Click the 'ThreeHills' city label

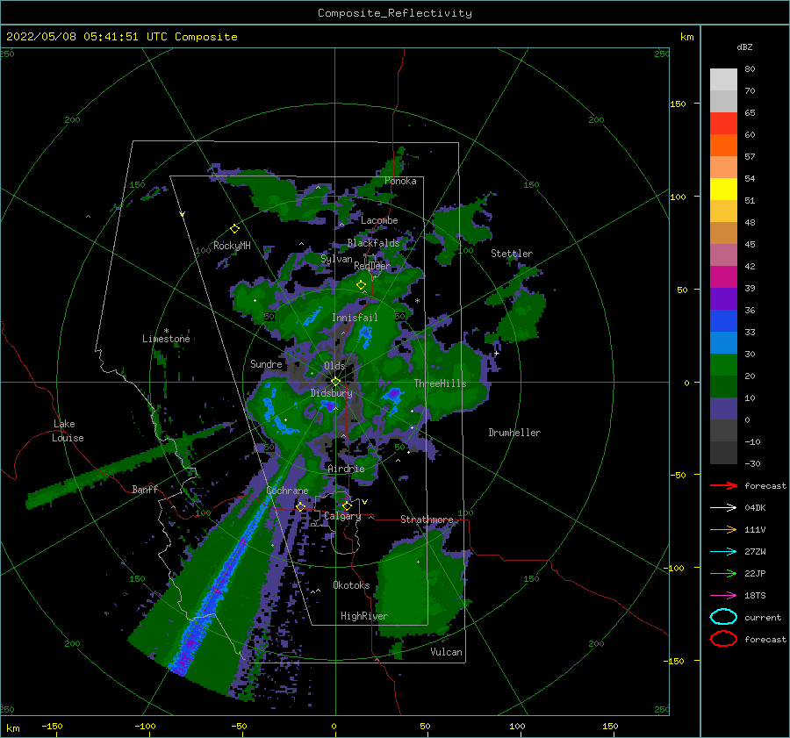click(440, 383)
